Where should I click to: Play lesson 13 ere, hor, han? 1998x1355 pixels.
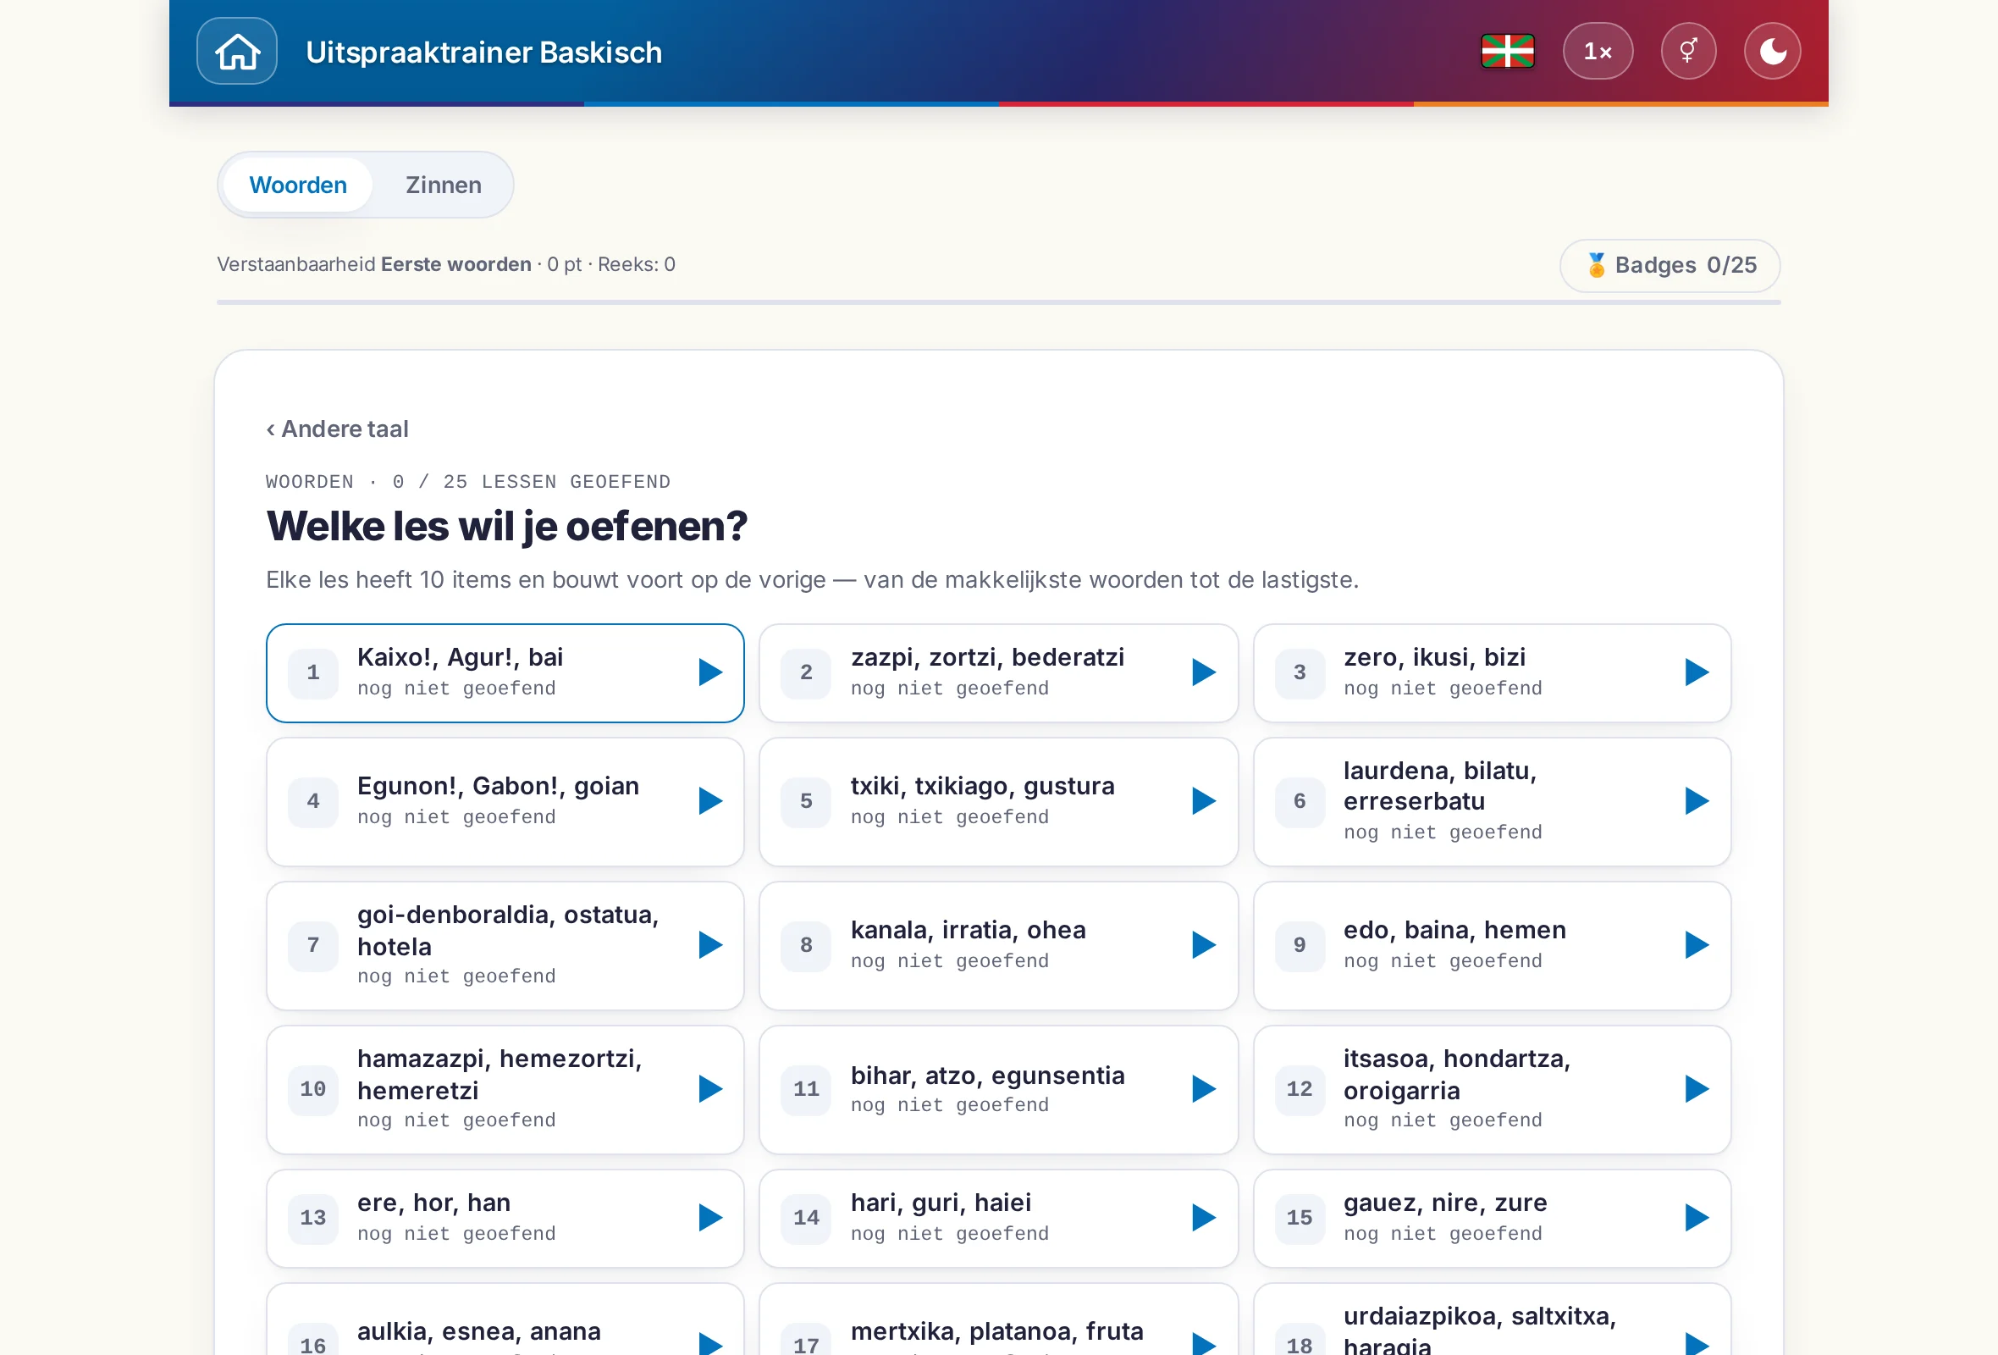click(x=710, y=1219)
